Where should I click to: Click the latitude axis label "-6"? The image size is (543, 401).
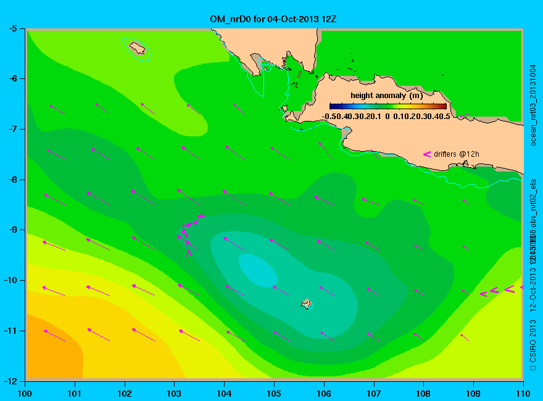click(12, 78)
